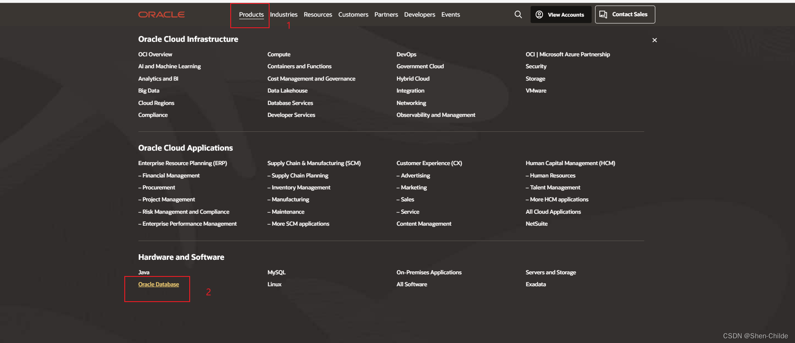This screenshot has height=343, width=795.
Task: Open the Customers menu
Action: (353, 15)
